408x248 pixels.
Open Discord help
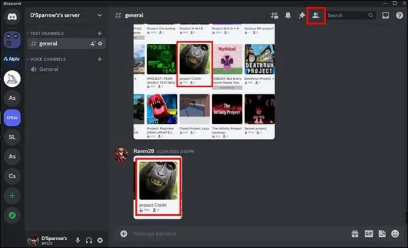(399, 15)
